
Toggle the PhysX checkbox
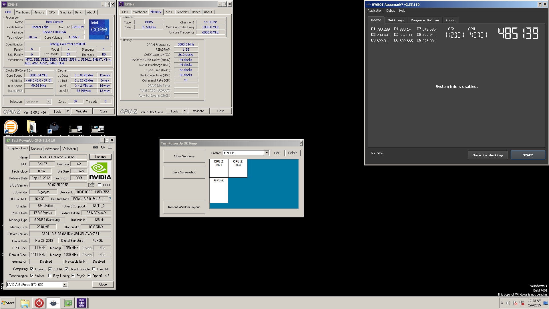(x=73, y=276)
